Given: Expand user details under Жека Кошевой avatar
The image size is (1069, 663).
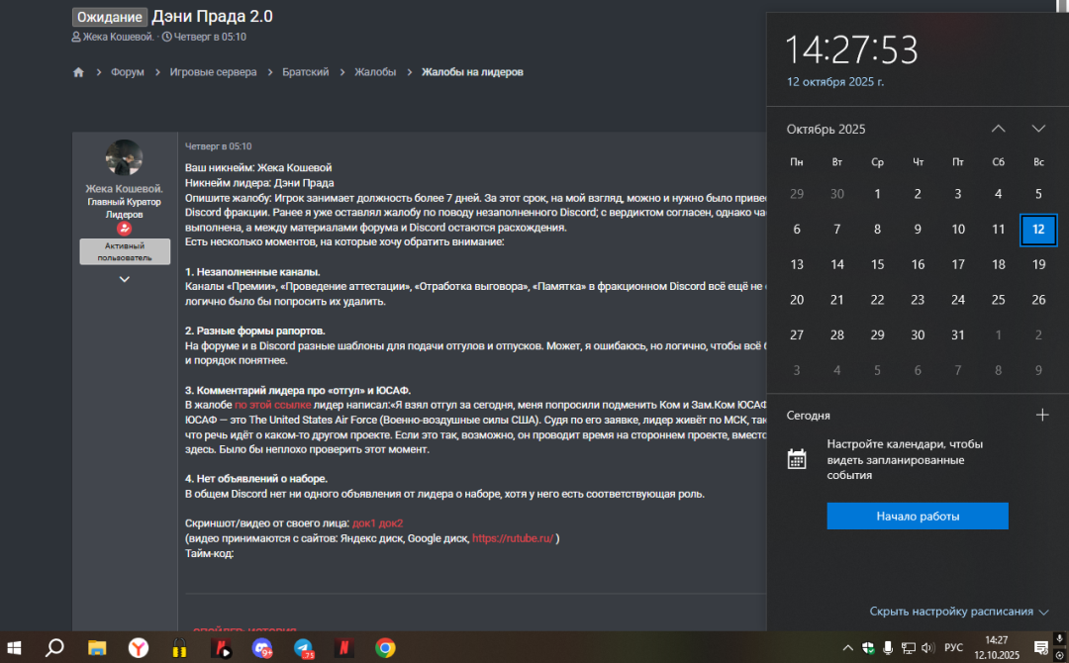Looking at the screenshot, I should pyautogui.click(x=125, y=279).
